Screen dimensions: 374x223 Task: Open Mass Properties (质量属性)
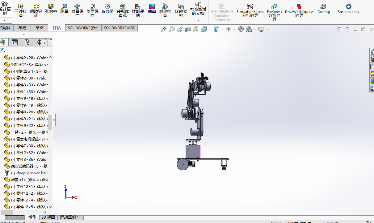77,10
